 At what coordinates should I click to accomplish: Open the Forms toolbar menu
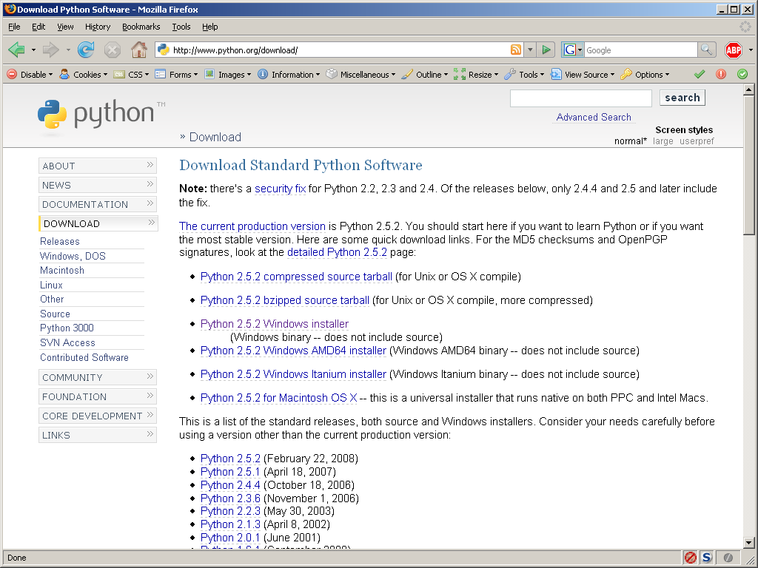[x=176, y=75]
